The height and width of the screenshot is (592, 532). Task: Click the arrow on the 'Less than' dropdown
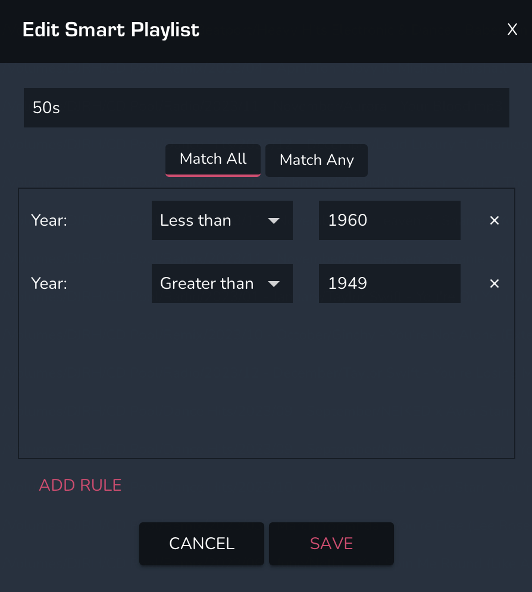point(274,220)
